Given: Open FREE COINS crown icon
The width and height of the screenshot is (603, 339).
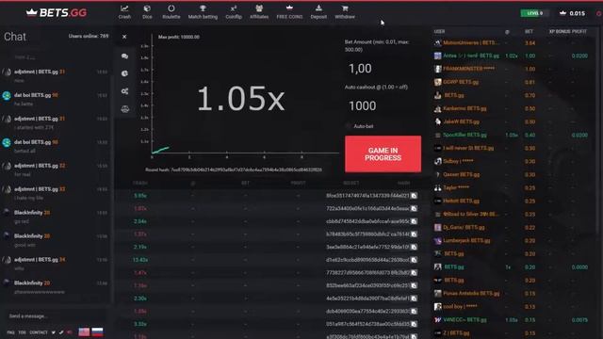Looking at the screenshot, I should point(289,8).
